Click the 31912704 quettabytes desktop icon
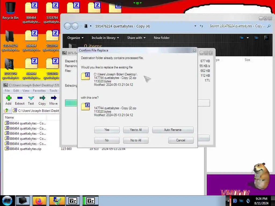Viewport: 275px width, 206px height. [10, 69]
